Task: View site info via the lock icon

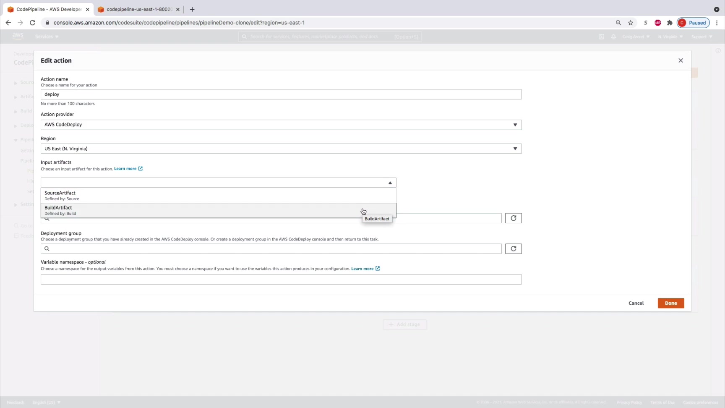Action: point(47,23)
